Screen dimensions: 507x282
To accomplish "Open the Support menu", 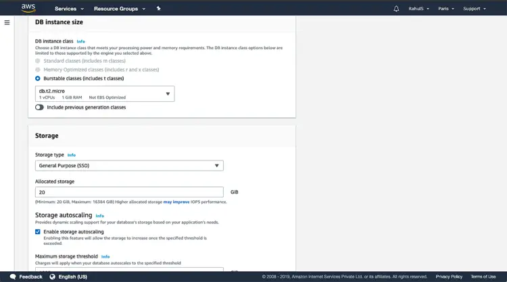I will point(474,9).
